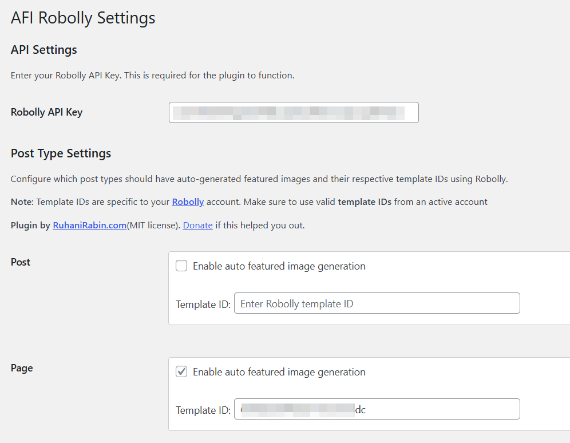Click the 'Post' row label
The height and width of the screenshot is (443, 570).
click(21, 262)
